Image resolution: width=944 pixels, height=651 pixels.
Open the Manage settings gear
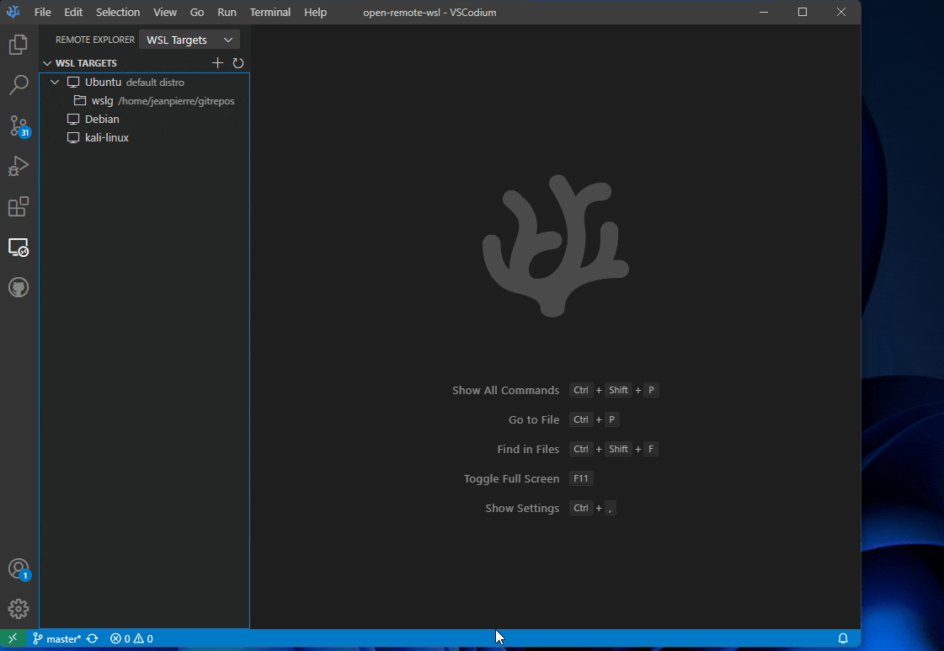19,608
